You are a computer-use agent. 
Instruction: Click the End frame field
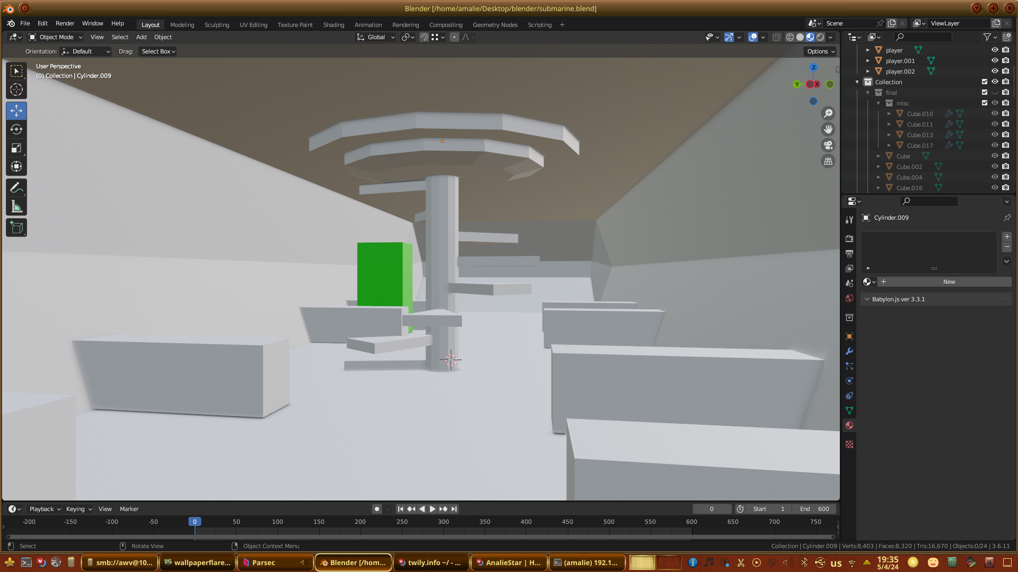click(815, 509)
